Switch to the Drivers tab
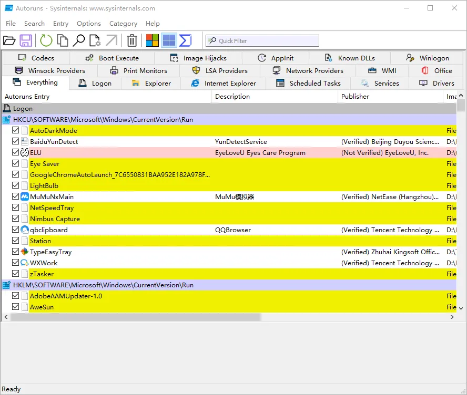Image resolution: width=467 pixels, height=395 pixels. pyautogui.click(x=436, y=84)
